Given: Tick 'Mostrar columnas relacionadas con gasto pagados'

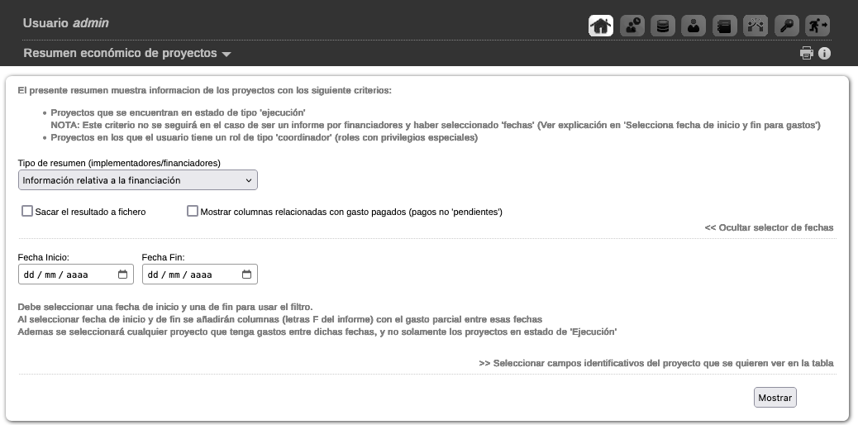Looking at the screenshot, I should [x=193, y=212].
